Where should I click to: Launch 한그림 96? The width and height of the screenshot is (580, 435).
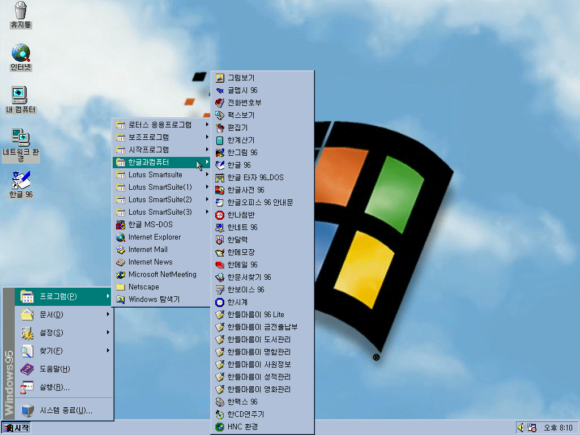(262, 152)
